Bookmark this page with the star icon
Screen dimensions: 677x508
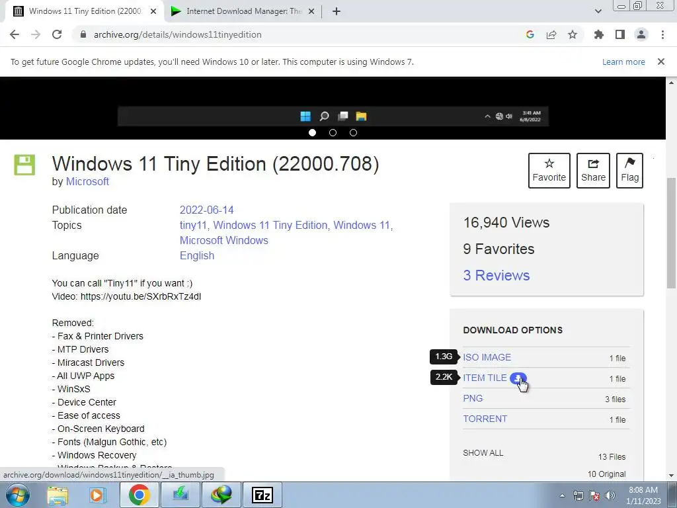(x=573, y=34)
